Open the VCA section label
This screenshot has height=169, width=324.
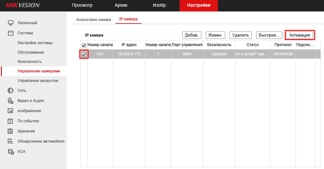pos(21,151)
